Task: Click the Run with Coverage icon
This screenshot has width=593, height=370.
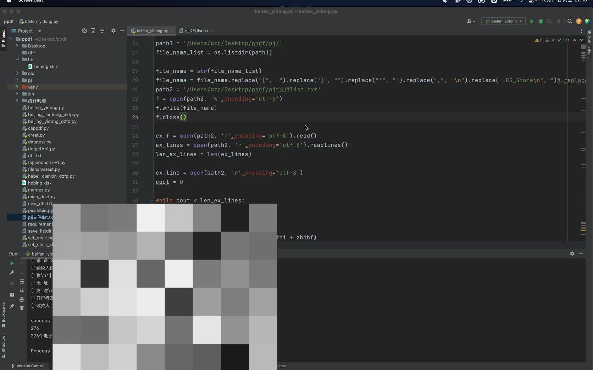Action: [549, 21]
